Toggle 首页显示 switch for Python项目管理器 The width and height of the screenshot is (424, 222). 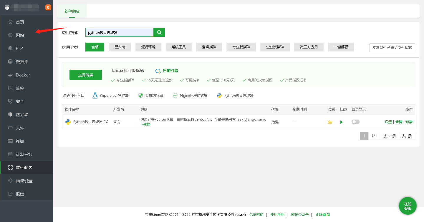point(356,122)
